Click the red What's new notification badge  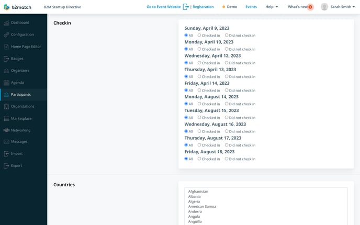pyautogui.click(x=310, y=7)
